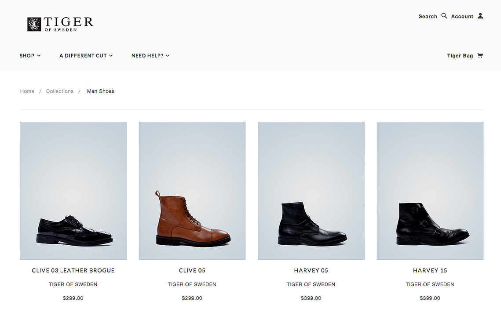This screenshot has height=312, width=501.
Task: Open the Tiger Bag link
Action: click(x=460, y=55)
